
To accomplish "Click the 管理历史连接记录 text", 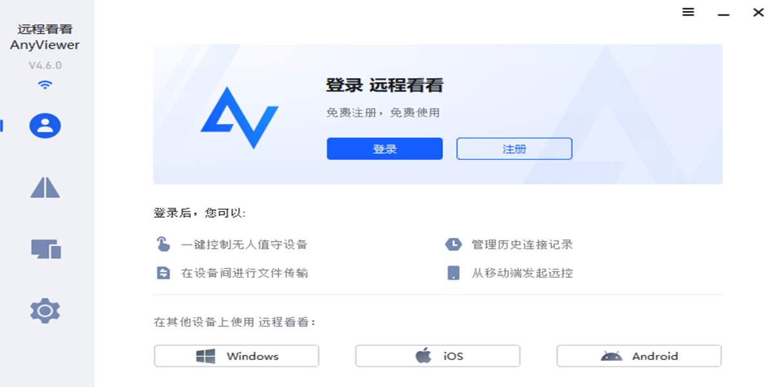I will pos(522,244).
